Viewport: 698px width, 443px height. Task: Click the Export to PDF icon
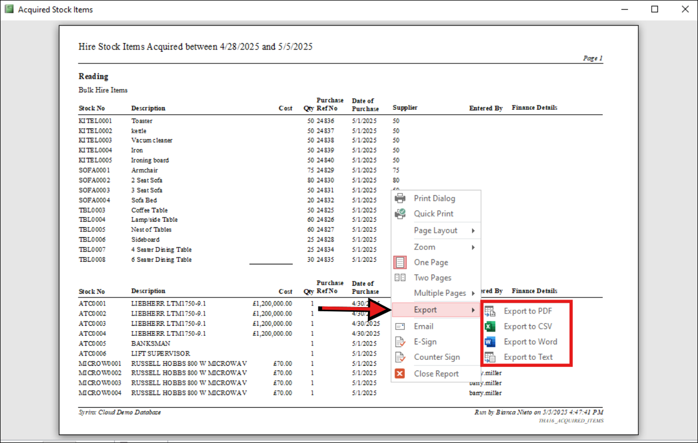click(x=490, y=310)
